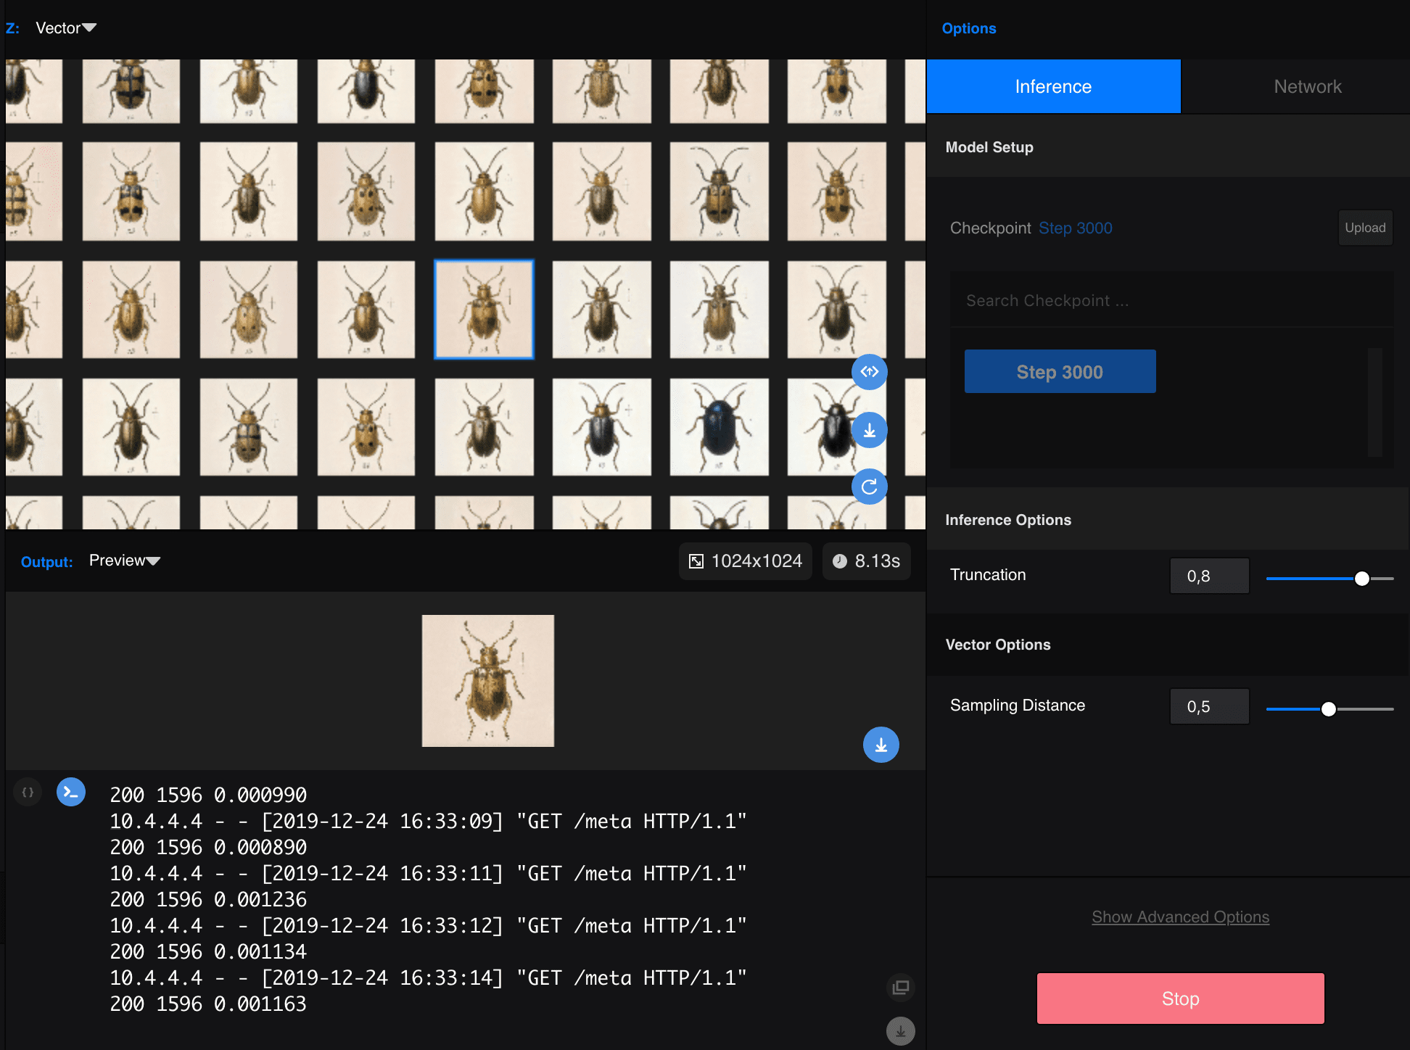The height and width of the screenshot is (1050, 1410).
Task: Select the resize/expand canvas icon beside the grid
Action: (x=869, y=372)
